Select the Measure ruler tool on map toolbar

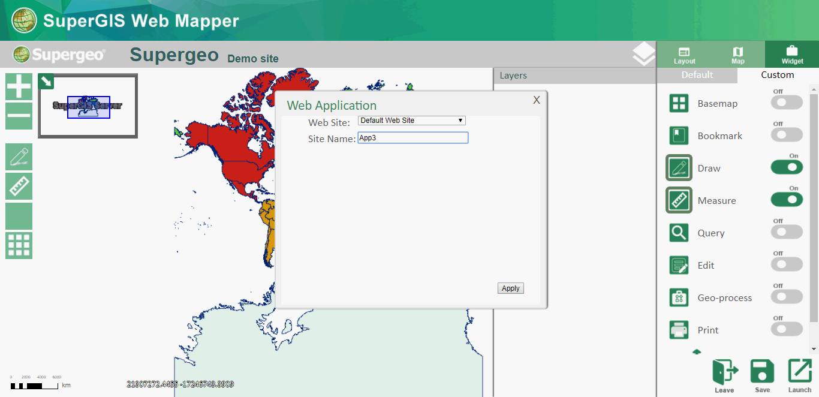(x=19, y=187)
